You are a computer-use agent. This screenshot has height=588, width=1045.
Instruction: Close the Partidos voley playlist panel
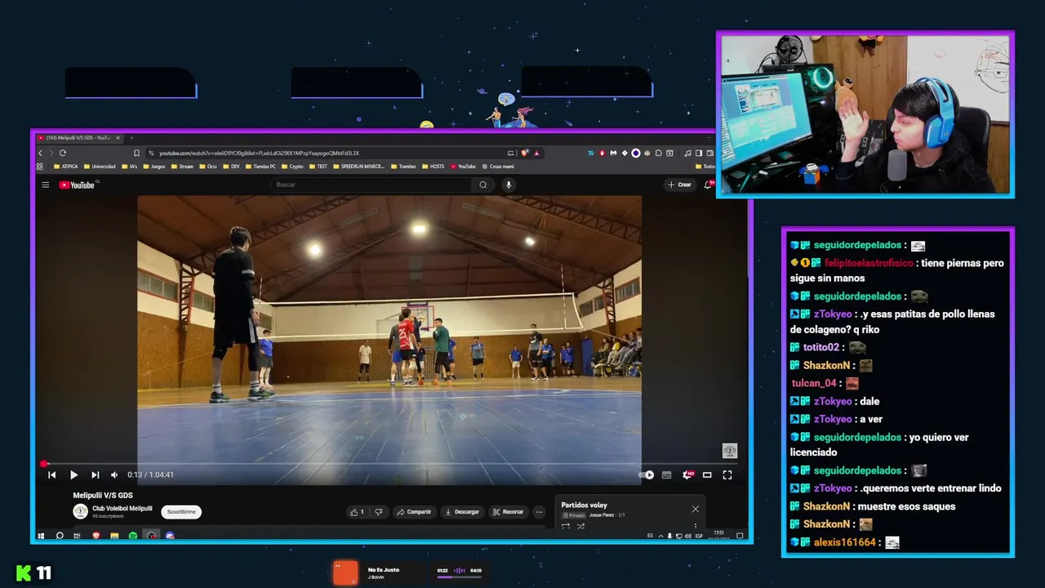(696, 509)
